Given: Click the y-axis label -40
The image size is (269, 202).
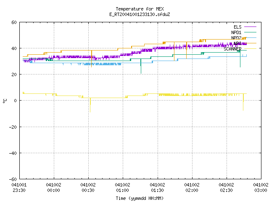Looking at the screenshot, I should click(13, 153).
